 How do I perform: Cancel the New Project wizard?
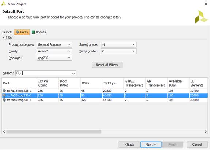(x=197, y=145)
